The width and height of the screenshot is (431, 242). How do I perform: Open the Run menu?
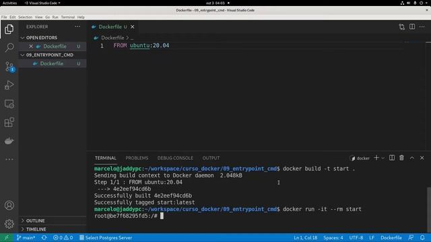(55, 17)
